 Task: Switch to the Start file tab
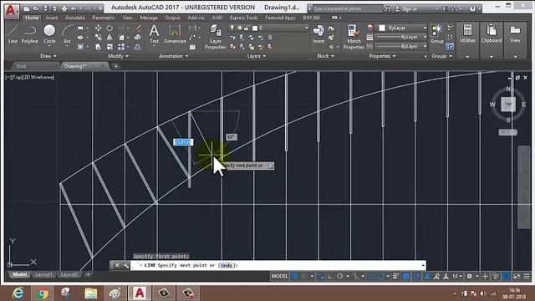coord(21,66)
